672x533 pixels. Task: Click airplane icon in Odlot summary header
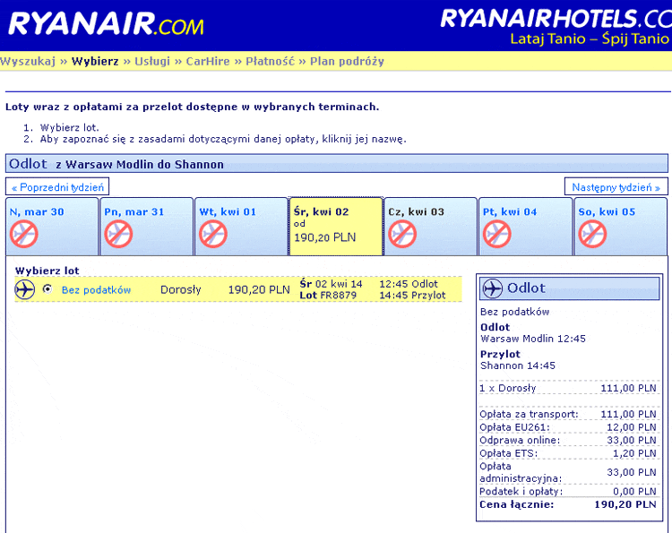492,288
